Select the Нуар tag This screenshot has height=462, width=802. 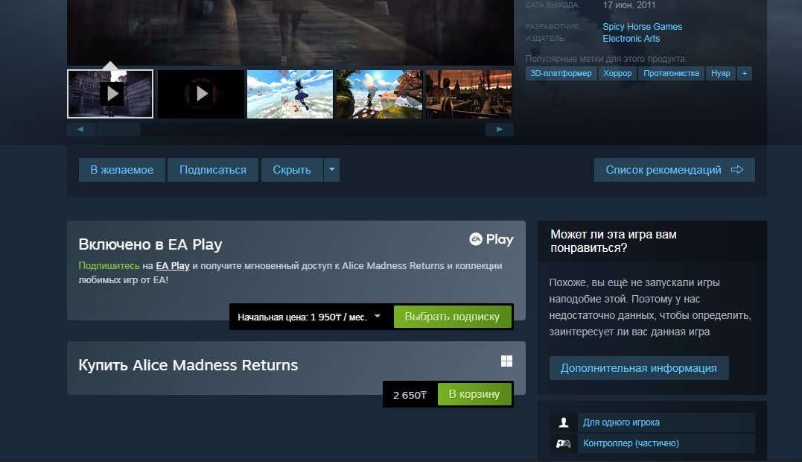(720, 73)
